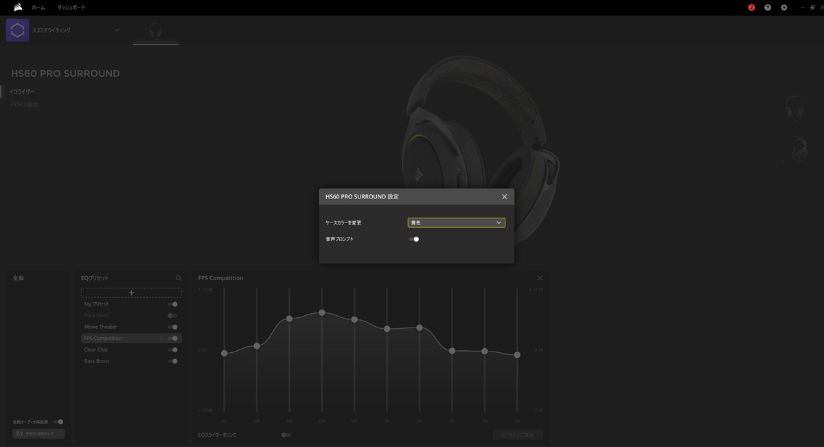Toggle the Bass Boost preset switch
The height and width of the screenshot is (447, 824).
click(x=172, y=361)
